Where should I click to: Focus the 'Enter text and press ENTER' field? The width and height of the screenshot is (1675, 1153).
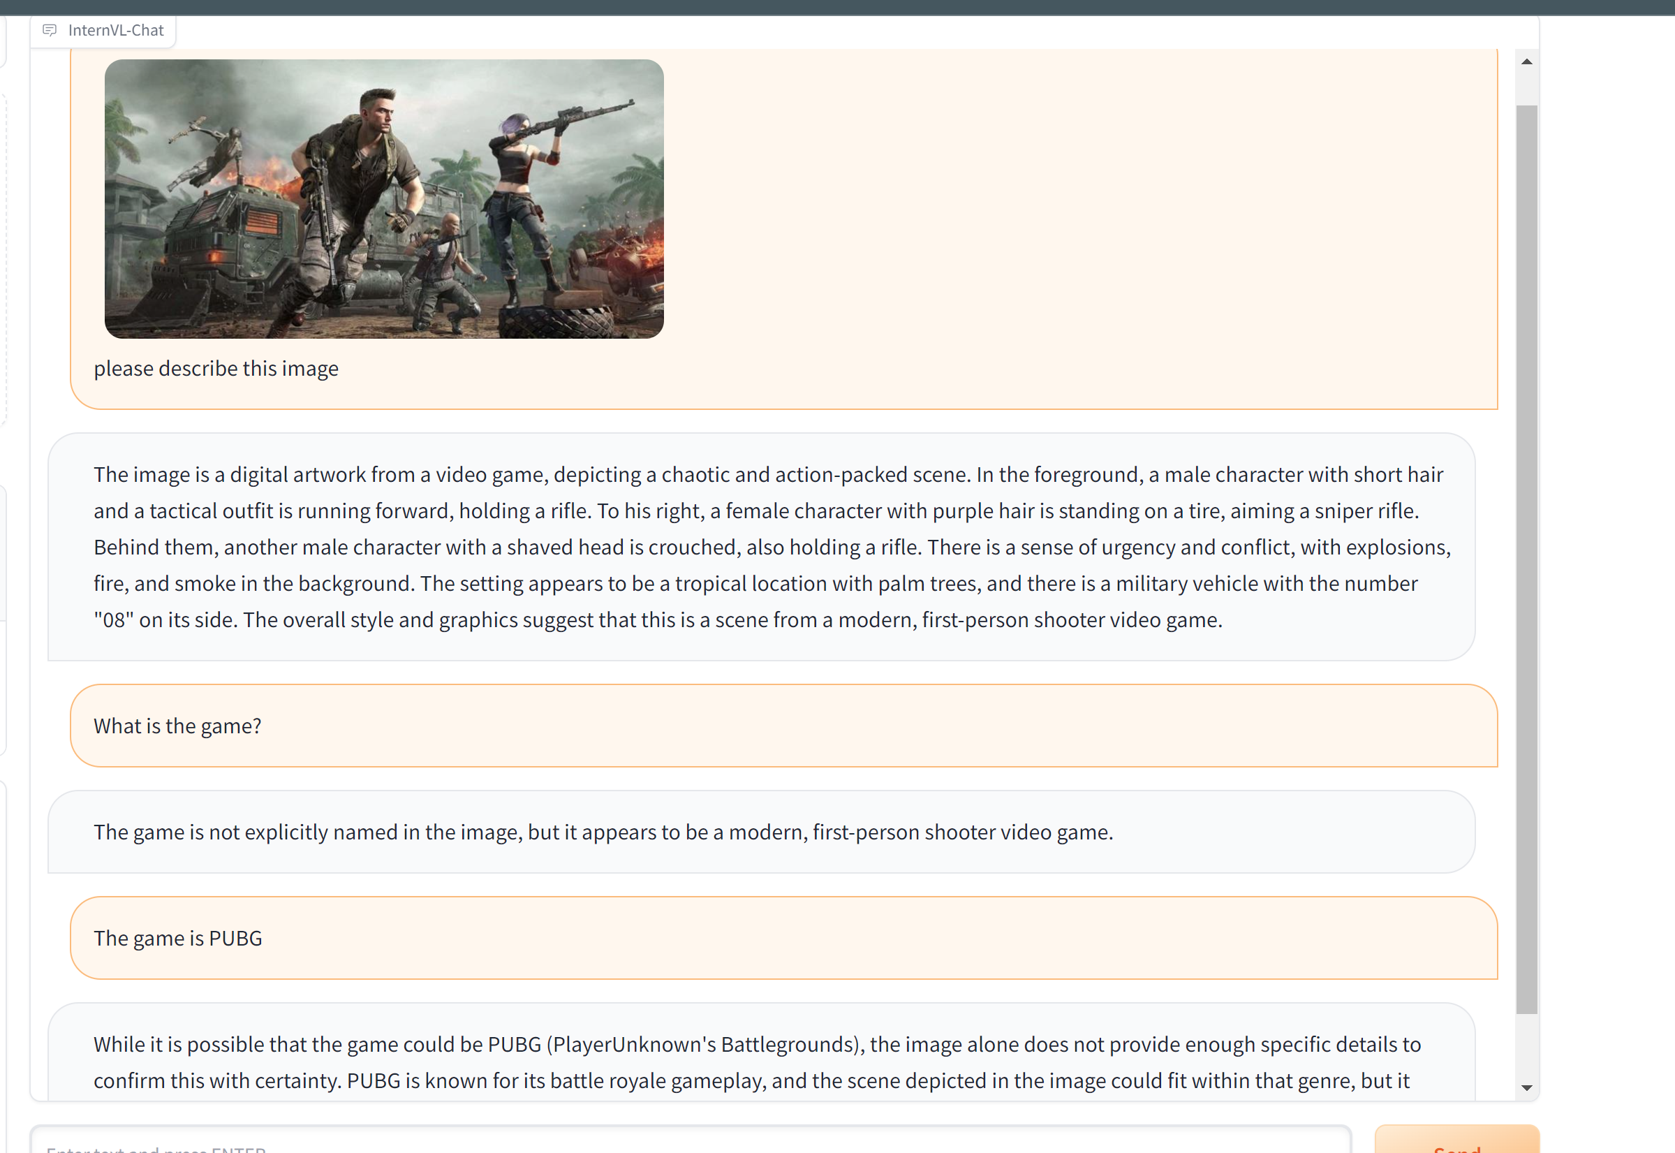pos(690,1145)
